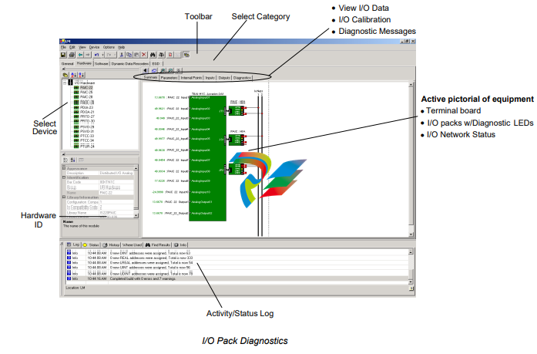
Task: Switch property grid to alphabetical sort icon
Action: pyautogui.click(x=73, y=160)
